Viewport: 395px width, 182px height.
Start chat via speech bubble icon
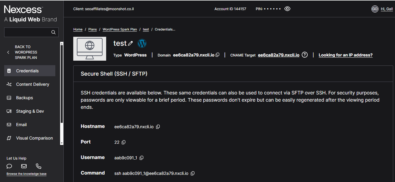9,166
